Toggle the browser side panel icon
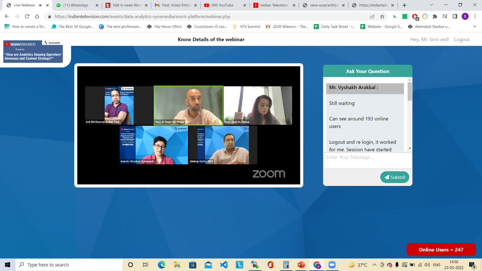The image size is (482, 271). coord(455,16)
